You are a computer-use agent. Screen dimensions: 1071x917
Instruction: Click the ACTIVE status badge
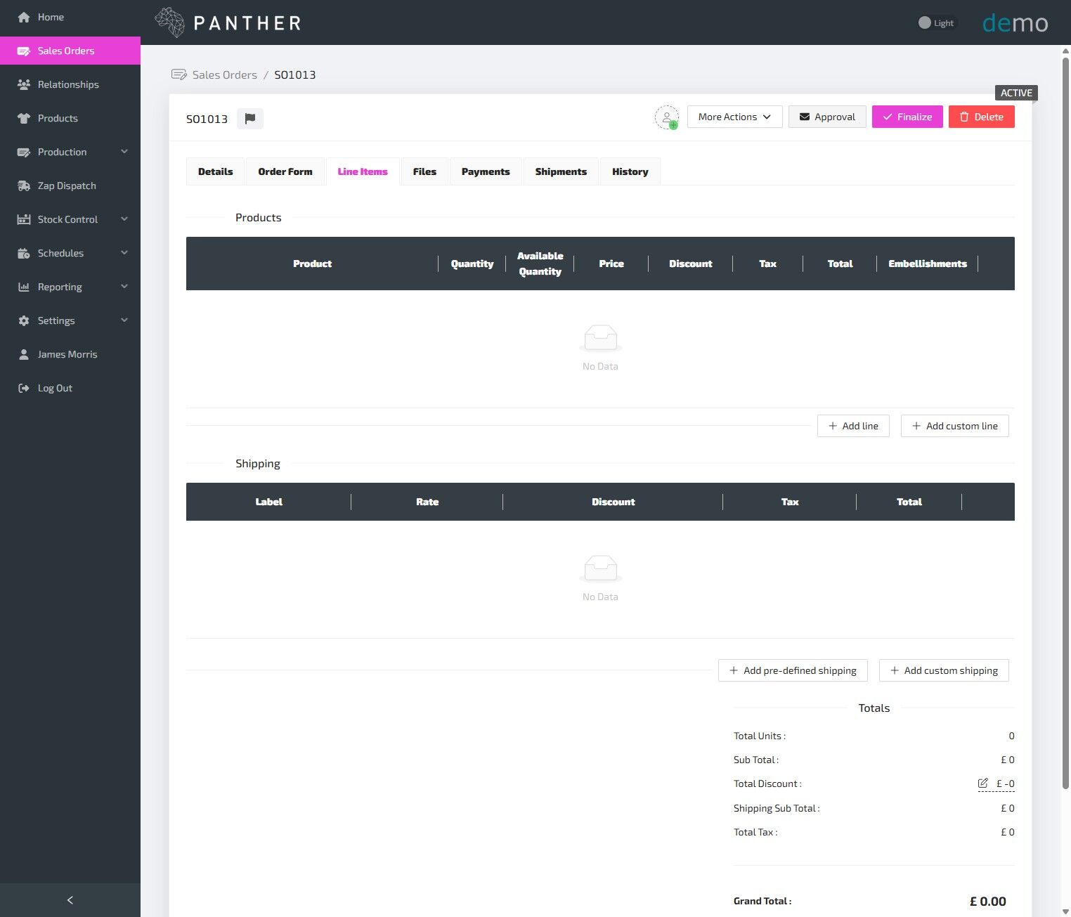[x=1016, y=93]
